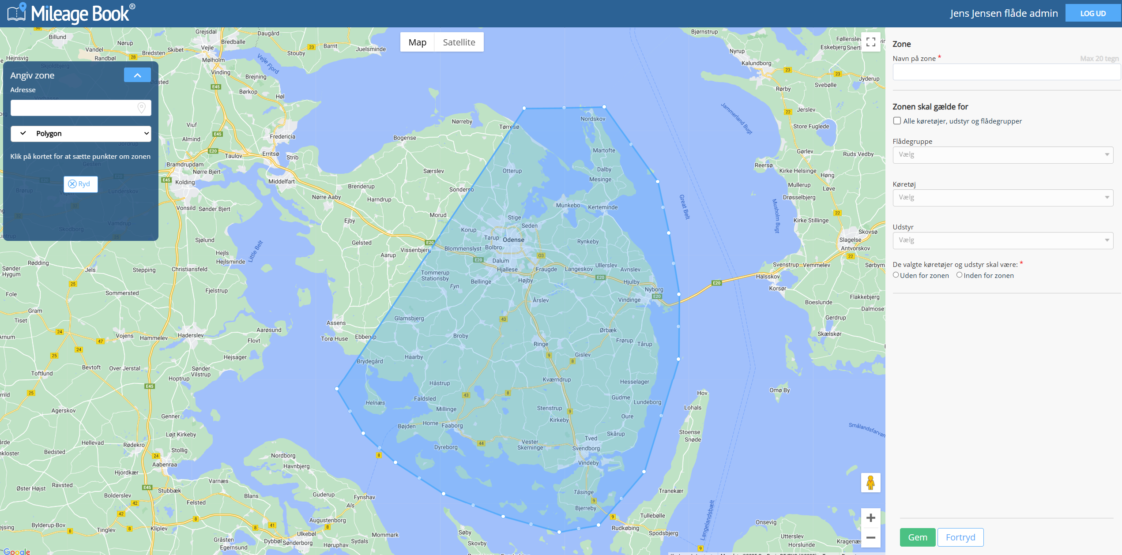
Task: Click the Kolding town label
Action: tap(184, 182)
